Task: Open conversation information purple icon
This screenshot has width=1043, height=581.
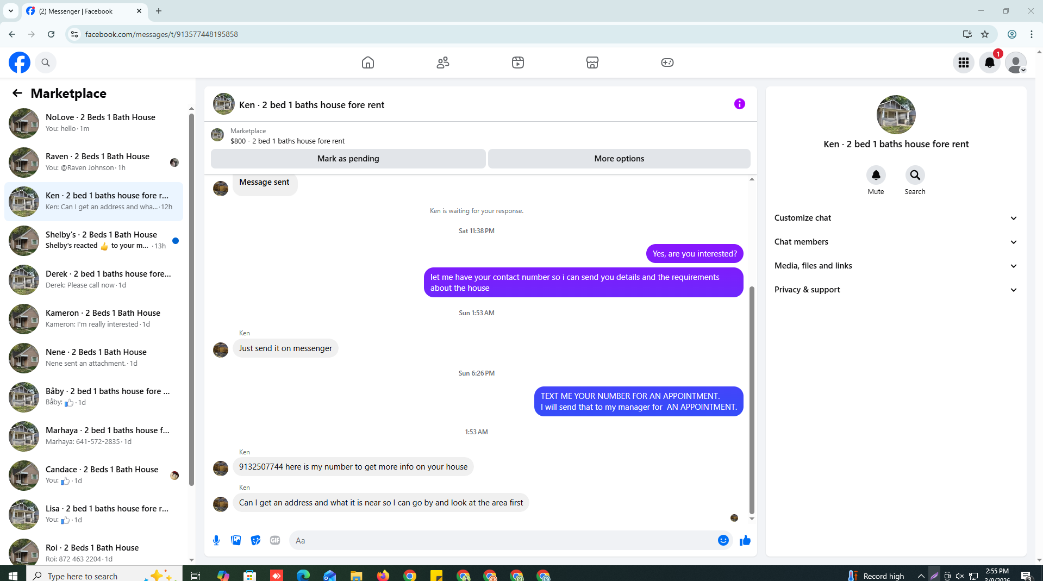Action: [739, 104]
